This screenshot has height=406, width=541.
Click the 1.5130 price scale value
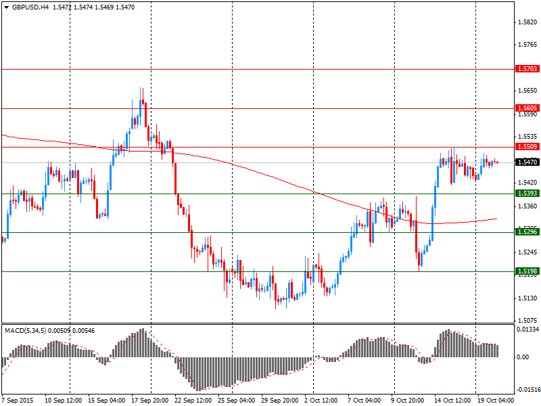tap(528, 298)
